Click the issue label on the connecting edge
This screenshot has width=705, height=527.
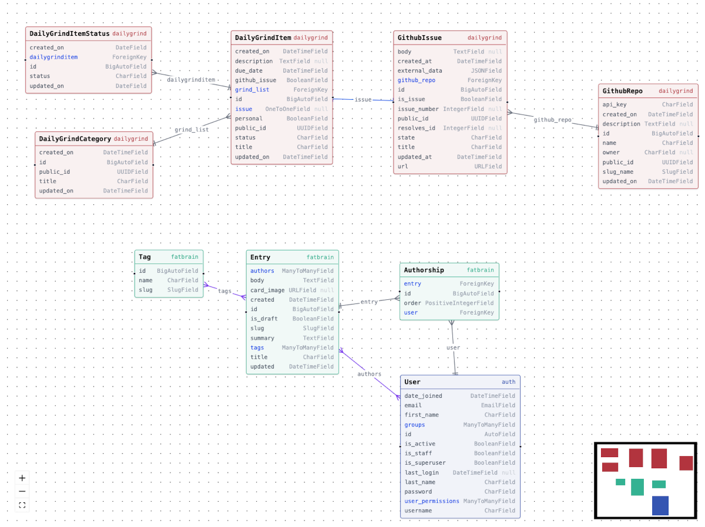363,99
